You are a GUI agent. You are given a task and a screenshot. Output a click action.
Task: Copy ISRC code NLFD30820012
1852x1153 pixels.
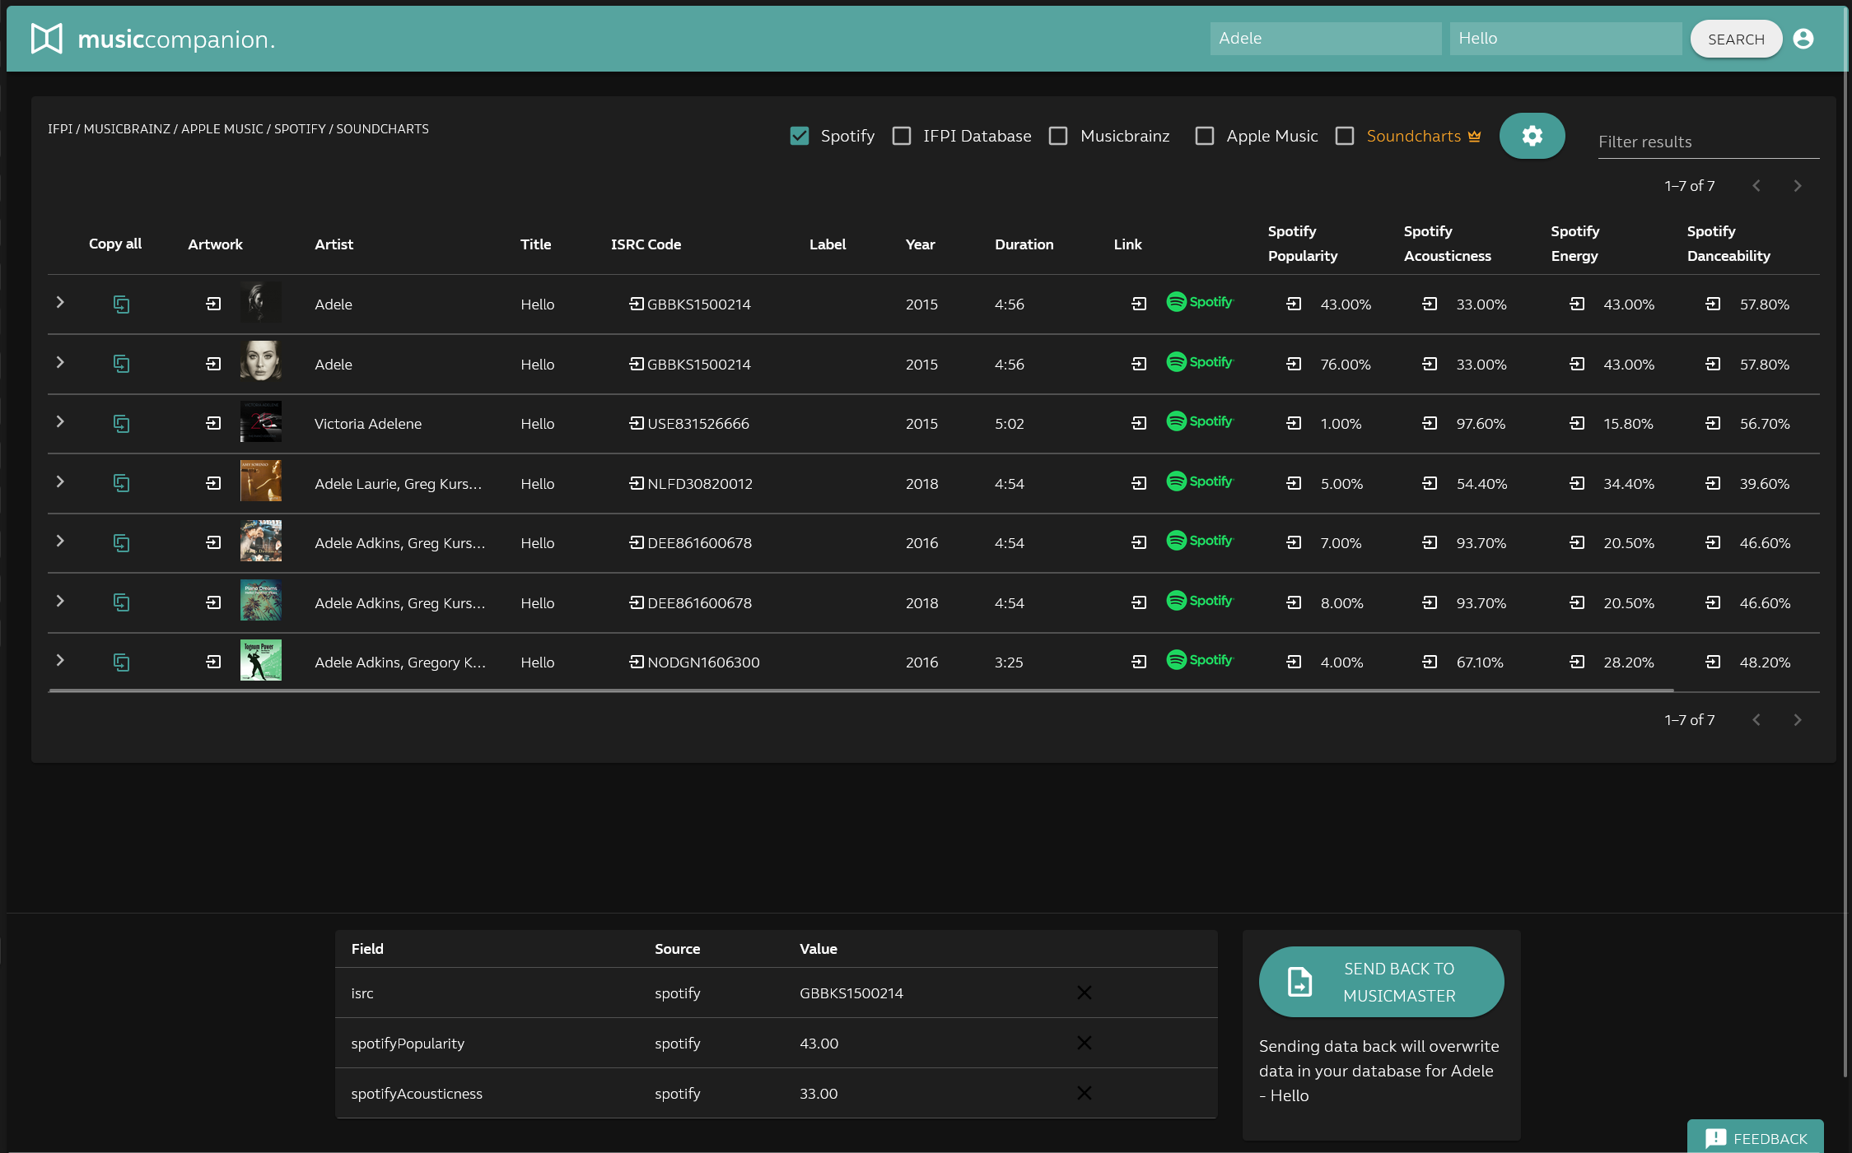pyautogui.click(x=636, y=483)
